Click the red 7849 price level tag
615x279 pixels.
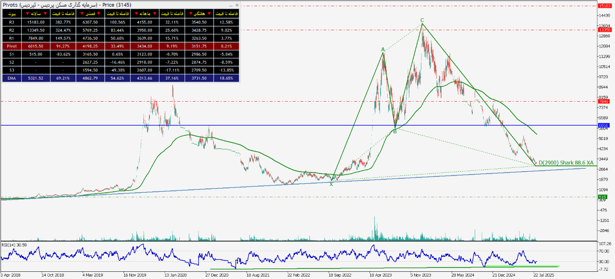point(604,101)
